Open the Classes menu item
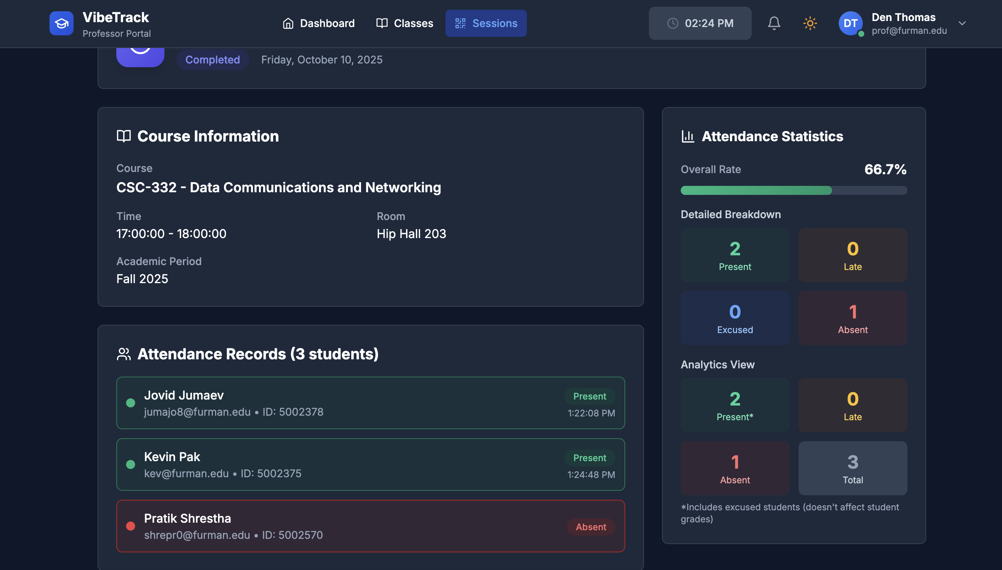The height and width of the screenshot is (570, 1002). point(405,23)
